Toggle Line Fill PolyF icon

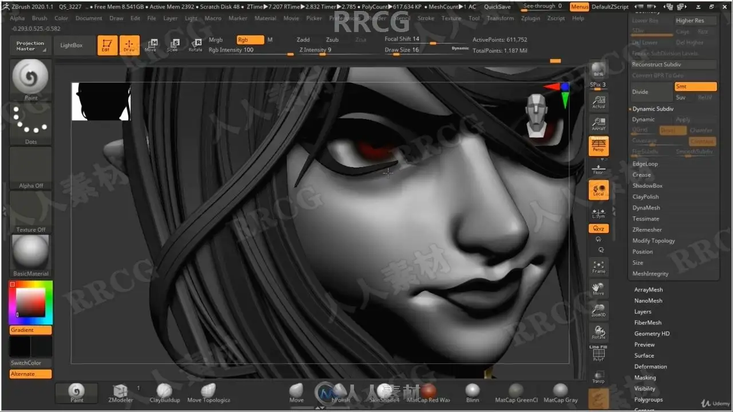[x=598, y=354]
